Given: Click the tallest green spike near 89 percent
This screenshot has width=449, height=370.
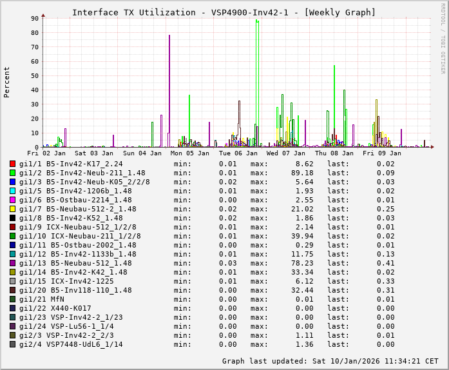Looking at the screenshot, I should (257, 21).
